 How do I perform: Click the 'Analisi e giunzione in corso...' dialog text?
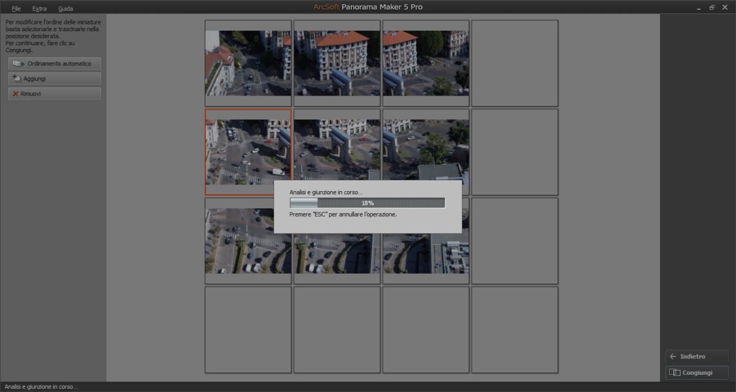click(326, 192)
